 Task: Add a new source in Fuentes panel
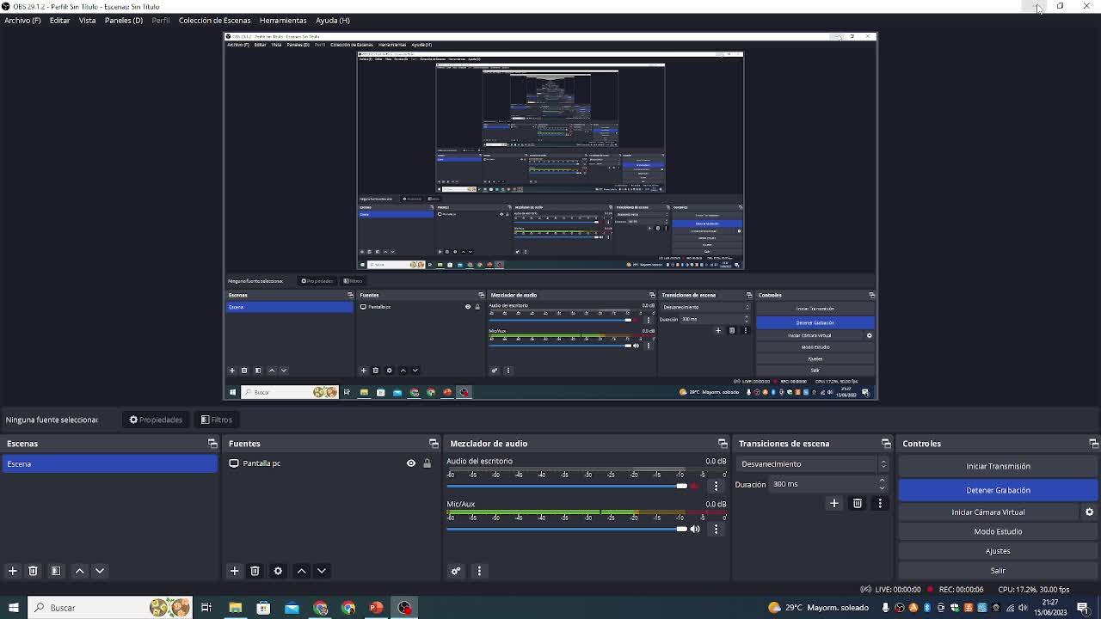[x=234, y=571]
